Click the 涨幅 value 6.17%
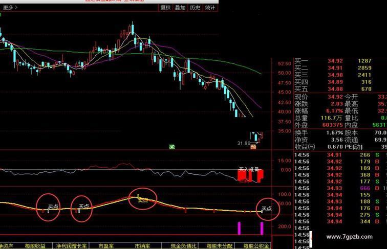The height and width of the screenshot is (249, 387). (x=334, y=111)
